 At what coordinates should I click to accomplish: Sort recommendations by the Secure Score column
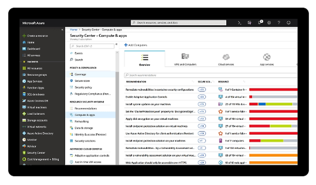204,81
